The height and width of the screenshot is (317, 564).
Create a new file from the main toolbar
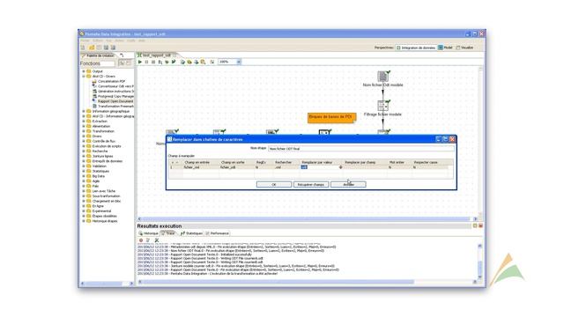[x=83, y=48]
